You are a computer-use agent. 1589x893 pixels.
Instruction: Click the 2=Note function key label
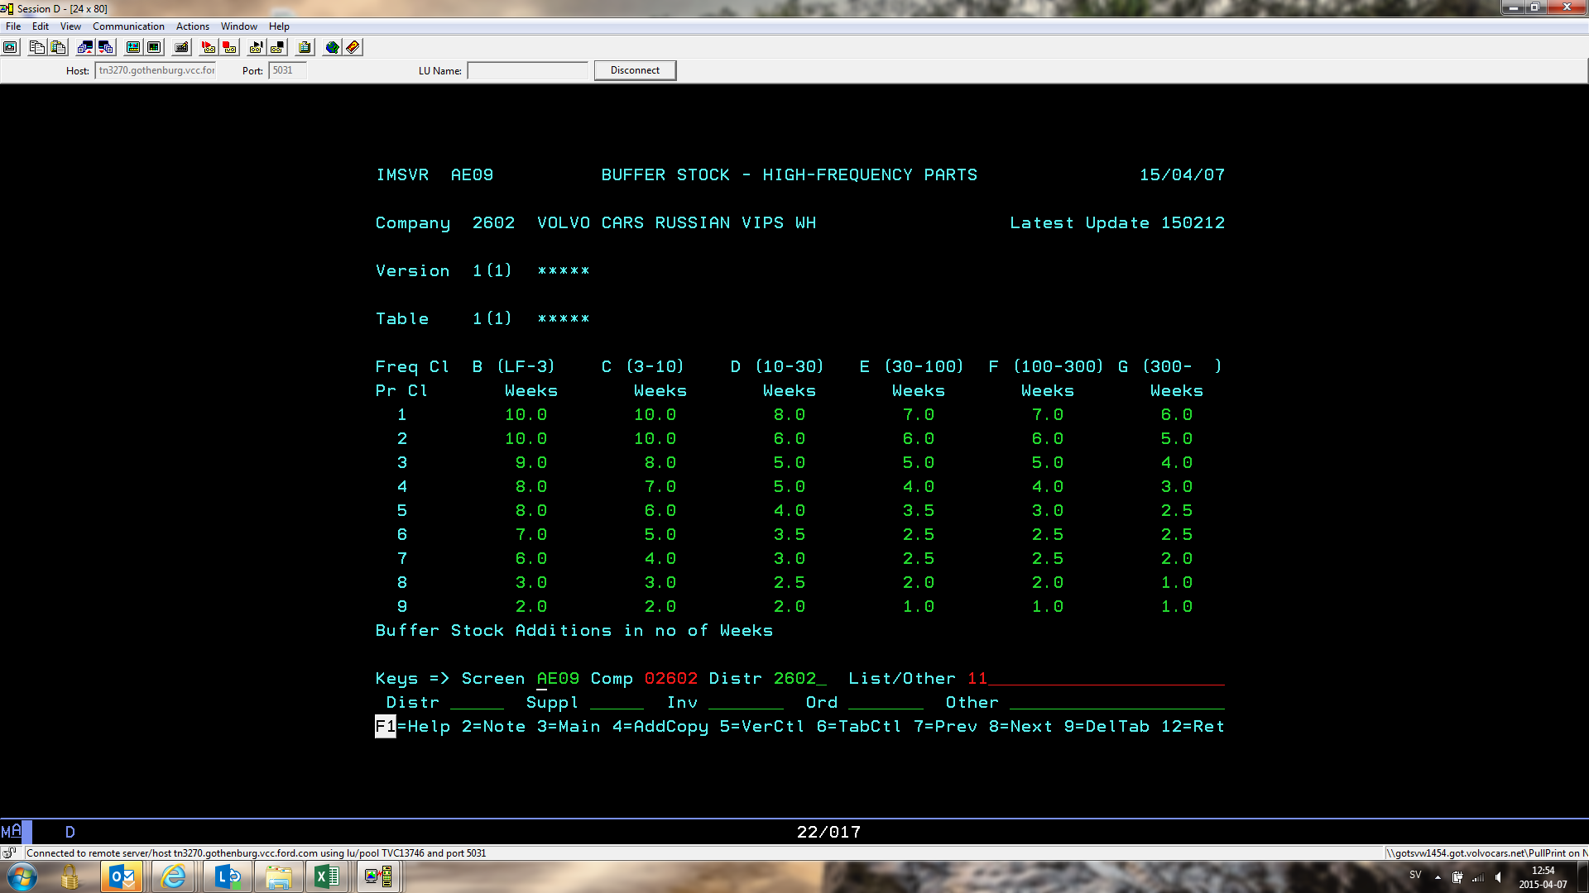pos(493,727)
